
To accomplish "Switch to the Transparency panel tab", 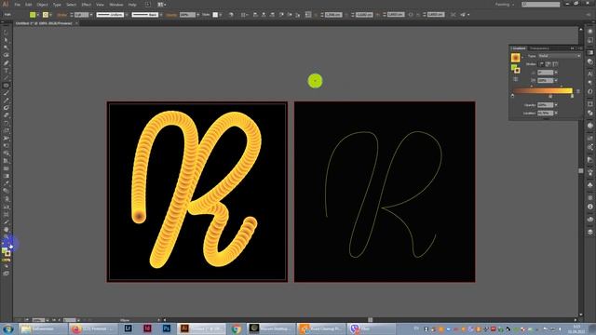I will [539, 48].
